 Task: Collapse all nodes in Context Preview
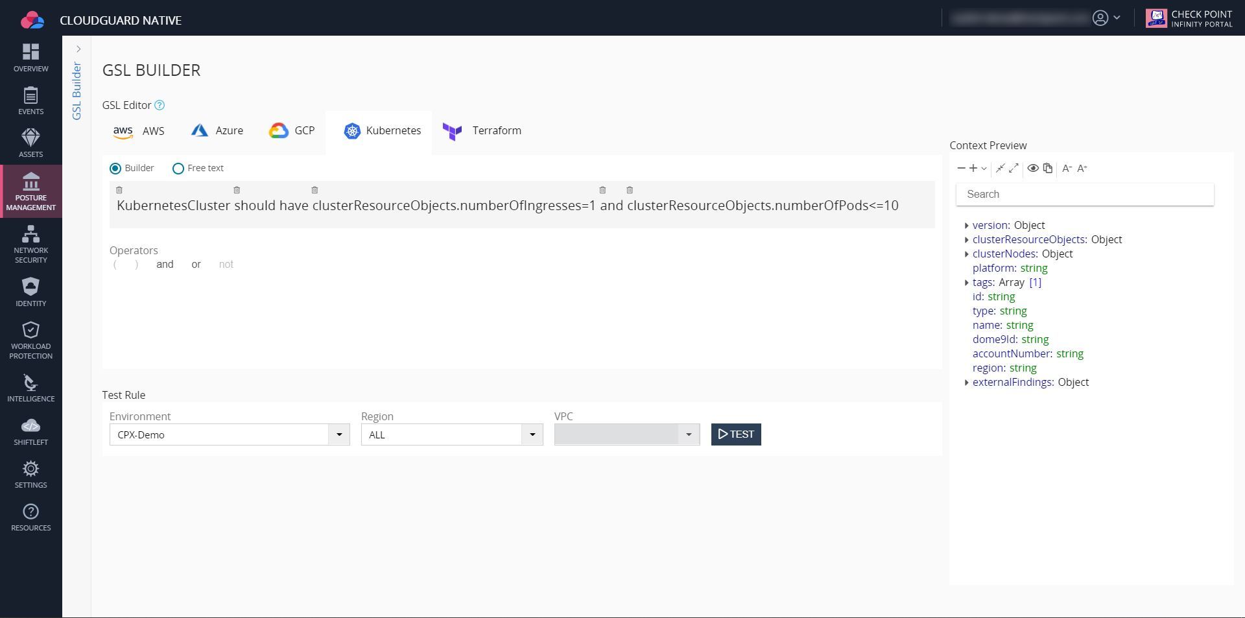[1001, 168]
